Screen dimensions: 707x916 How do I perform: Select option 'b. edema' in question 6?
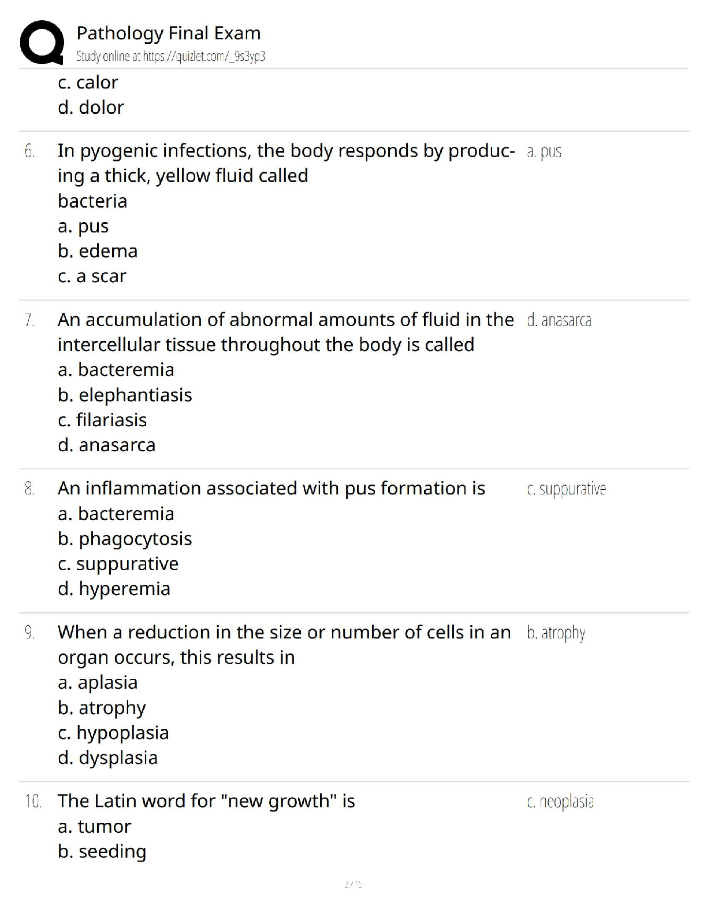(x=98, y=251)
